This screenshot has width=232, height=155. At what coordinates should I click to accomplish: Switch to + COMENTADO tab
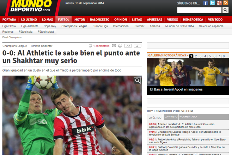click(188, 117)
